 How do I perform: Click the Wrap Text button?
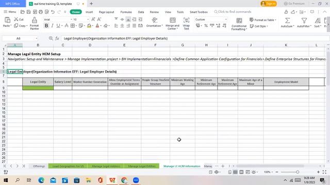tap(186, 23)
